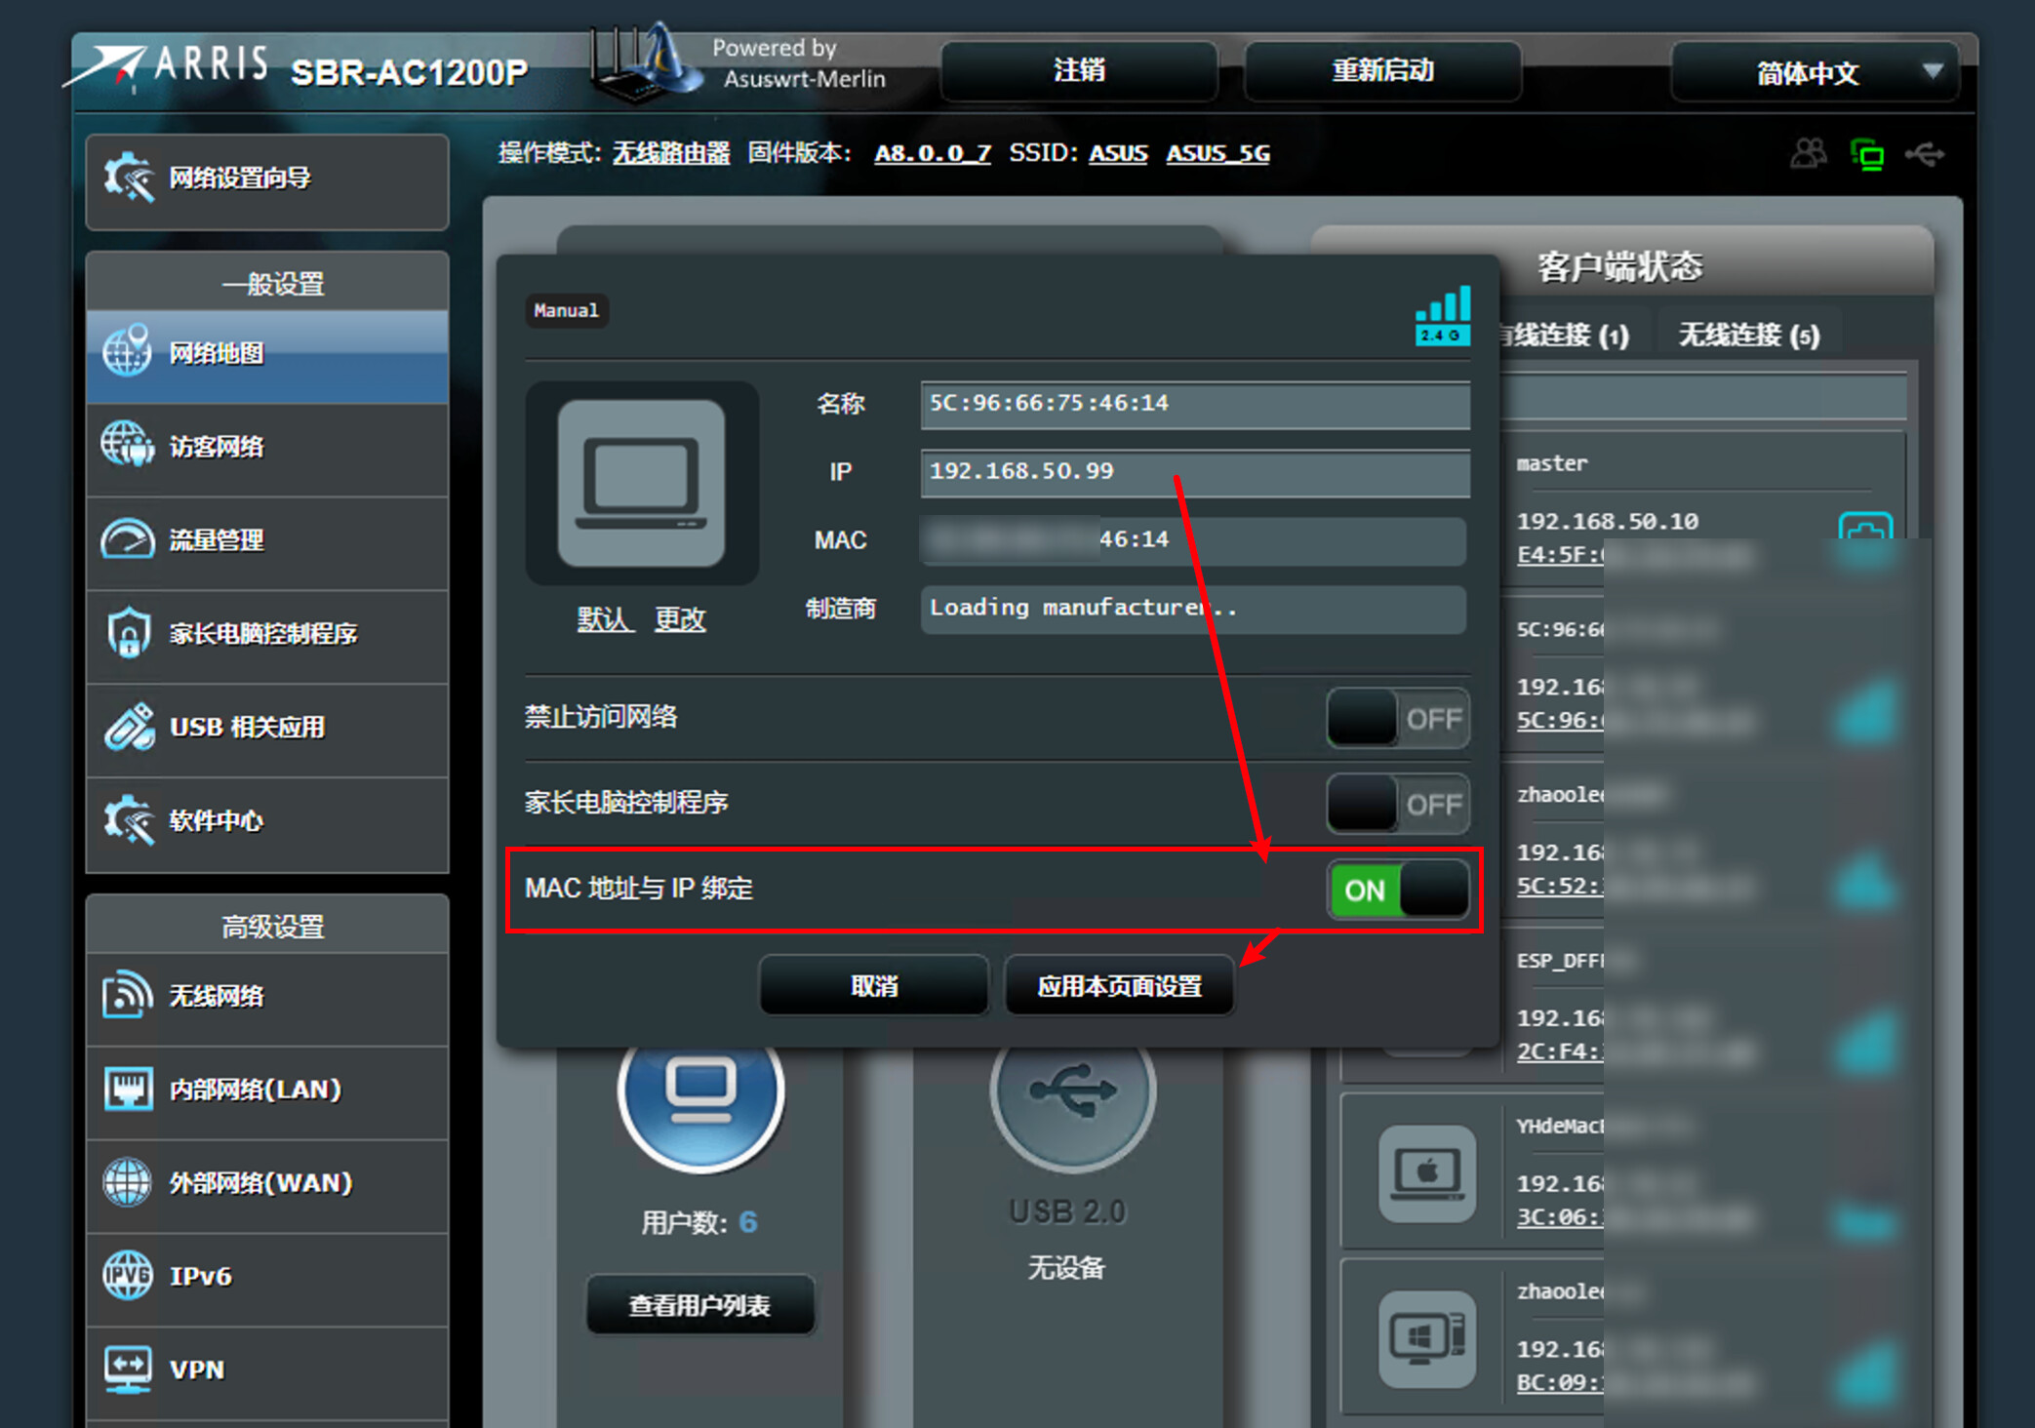Click the IP field showing 192.168.50.99
Image resolution: width=2035 pixels, height=1428 pixels.
click(1195, 472)
